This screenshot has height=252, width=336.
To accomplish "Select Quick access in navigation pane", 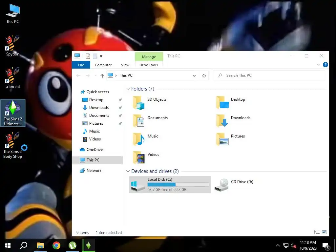I will coord(97,92).
